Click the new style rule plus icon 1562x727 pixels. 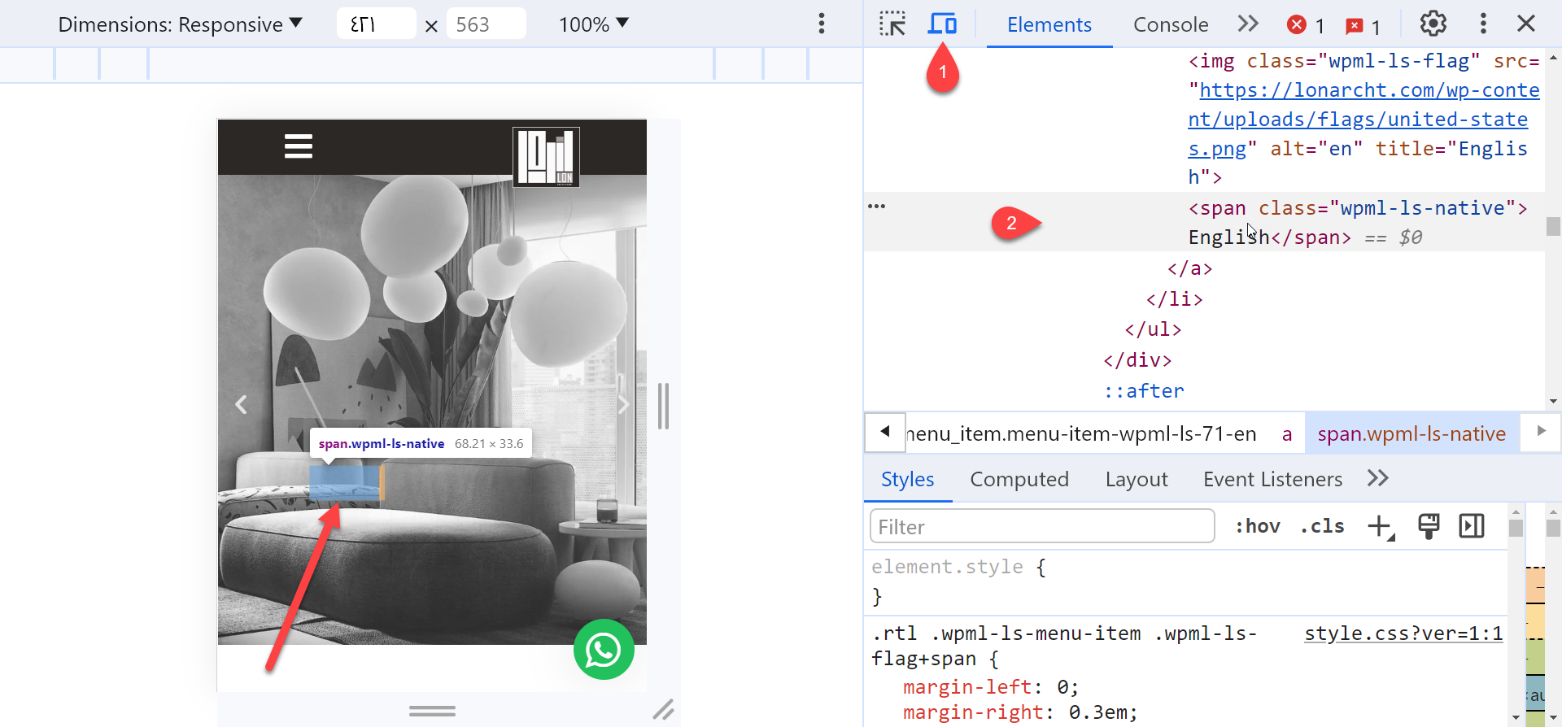1381,527
